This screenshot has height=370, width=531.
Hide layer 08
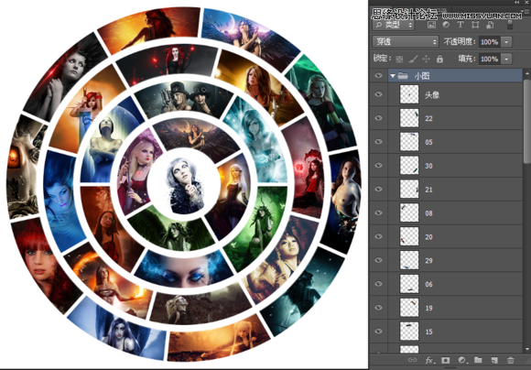378,212
